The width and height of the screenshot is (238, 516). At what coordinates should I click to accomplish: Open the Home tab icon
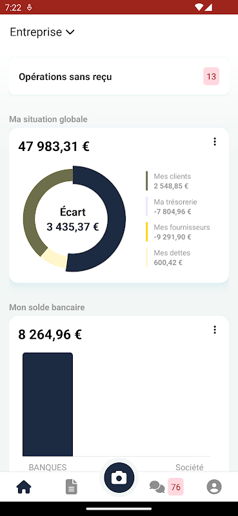point(24,487)
